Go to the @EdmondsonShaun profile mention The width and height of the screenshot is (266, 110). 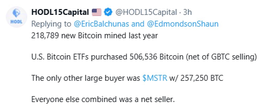click(x=183, y=24)
